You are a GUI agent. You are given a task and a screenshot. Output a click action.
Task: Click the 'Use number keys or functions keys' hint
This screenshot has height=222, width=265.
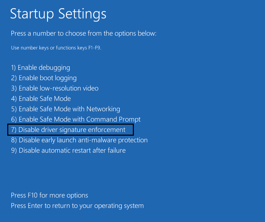pyautogui.click(x=56, y=48)
